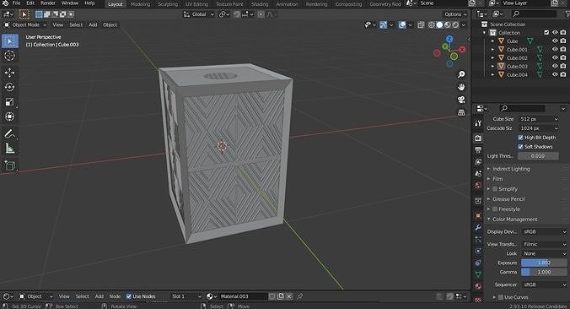This screenshot has width=570, height=309.
Task: Open viewport Add menu
Action: coord(93,24)
